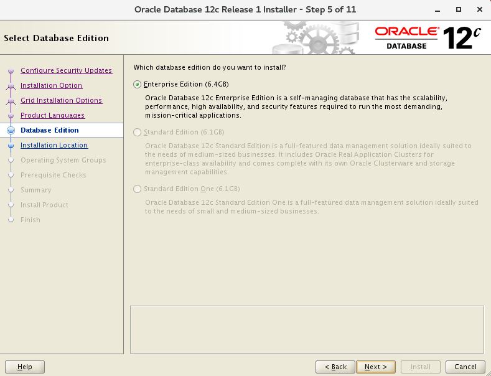Screen dimensions: 491x376
Task: Click the 'Which database edition' question text
Action: tap(210, 67)
